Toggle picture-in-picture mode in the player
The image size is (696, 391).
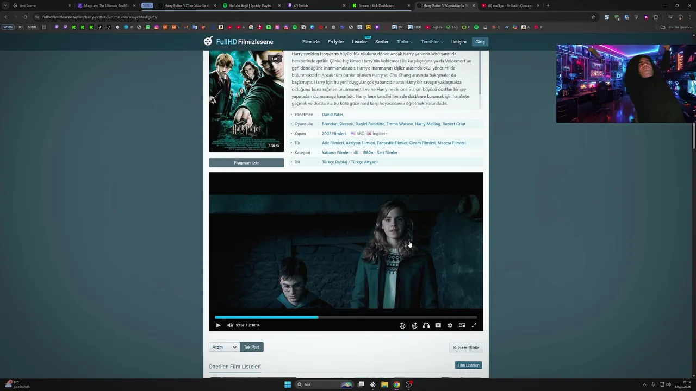click(462, 325)
